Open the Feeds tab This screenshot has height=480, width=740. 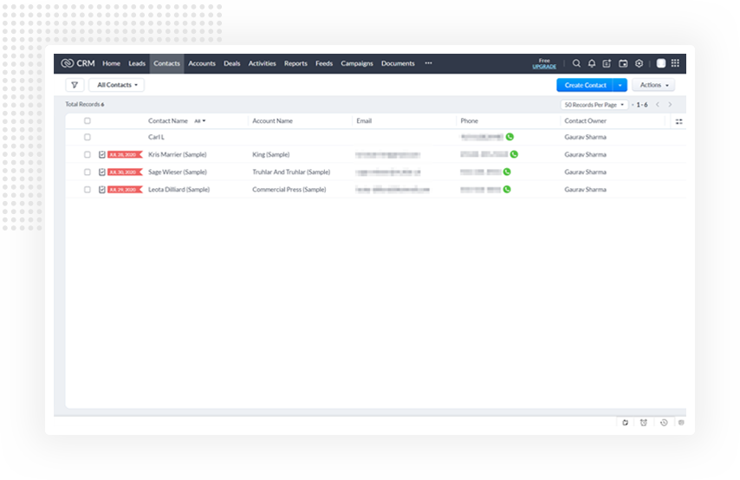pyautogui.click(x=324, y=63)
